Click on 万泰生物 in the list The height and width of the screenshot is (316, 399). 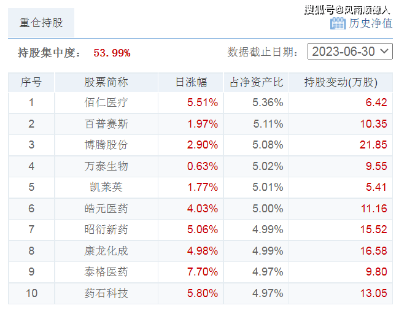click(x=106, y=166)
